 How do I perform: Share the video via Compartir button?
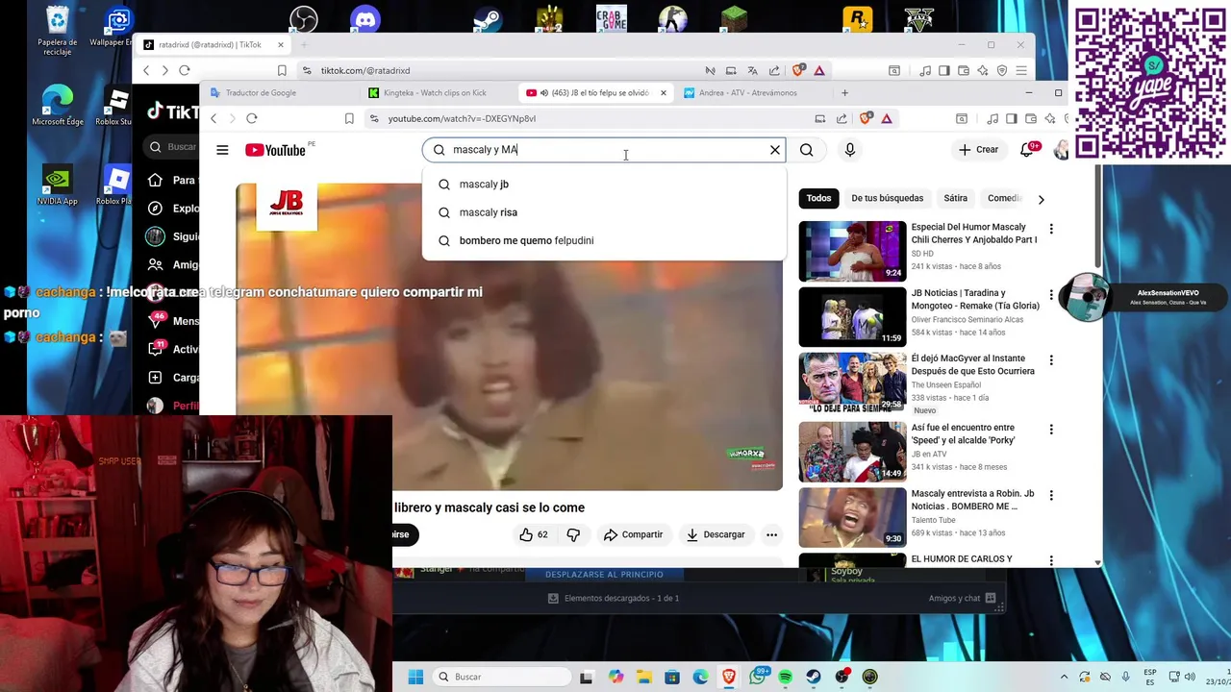pos(633,534)
